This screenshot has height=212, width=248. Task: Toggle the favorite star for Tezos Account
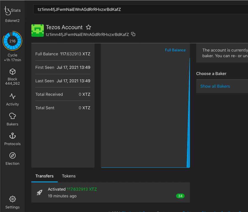[x=88, y=27]
